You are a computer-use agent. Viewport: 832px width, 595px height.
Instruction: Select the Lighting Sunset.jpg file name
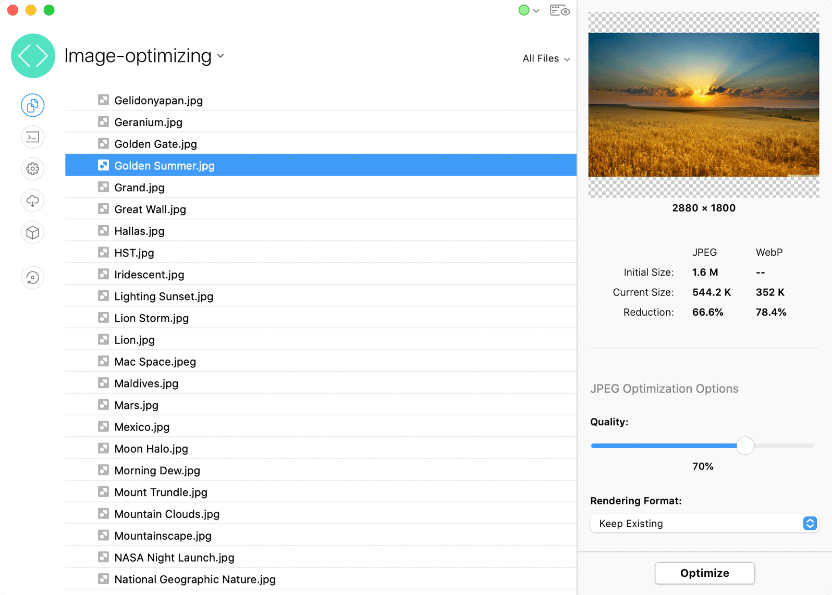click(164, 296)
